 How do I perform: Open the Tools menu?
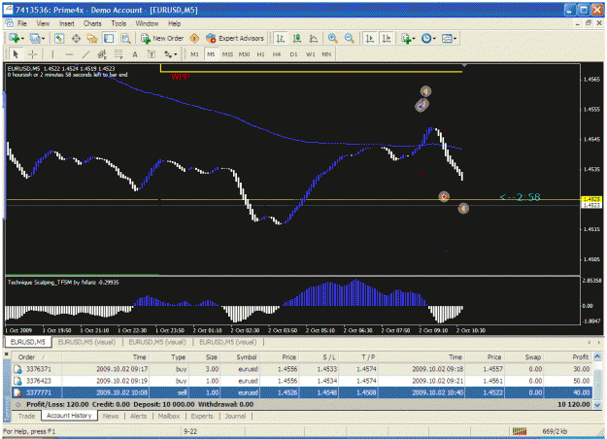coord(118,23)
